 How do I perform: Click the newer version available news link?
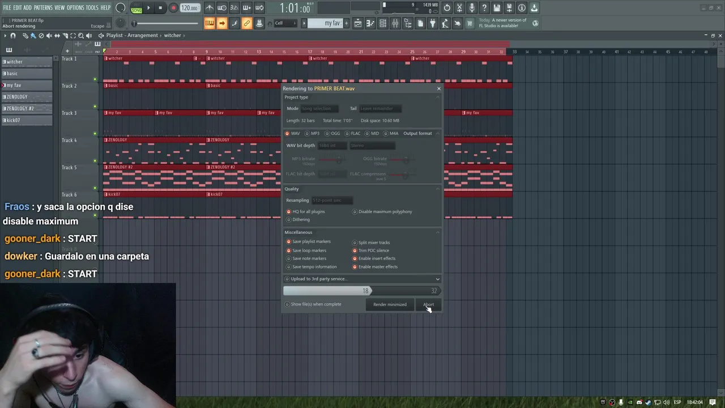click(x=503, y=23)
